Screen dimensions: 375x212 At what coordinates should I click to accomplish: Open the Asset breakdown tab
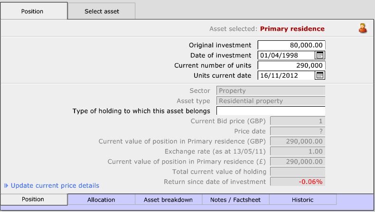(x=168, y=200)
